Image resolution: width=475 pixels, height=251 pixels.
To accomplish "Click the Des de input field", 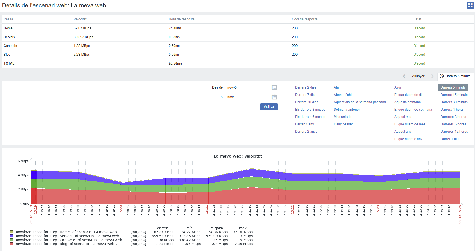I will point(248,87).
